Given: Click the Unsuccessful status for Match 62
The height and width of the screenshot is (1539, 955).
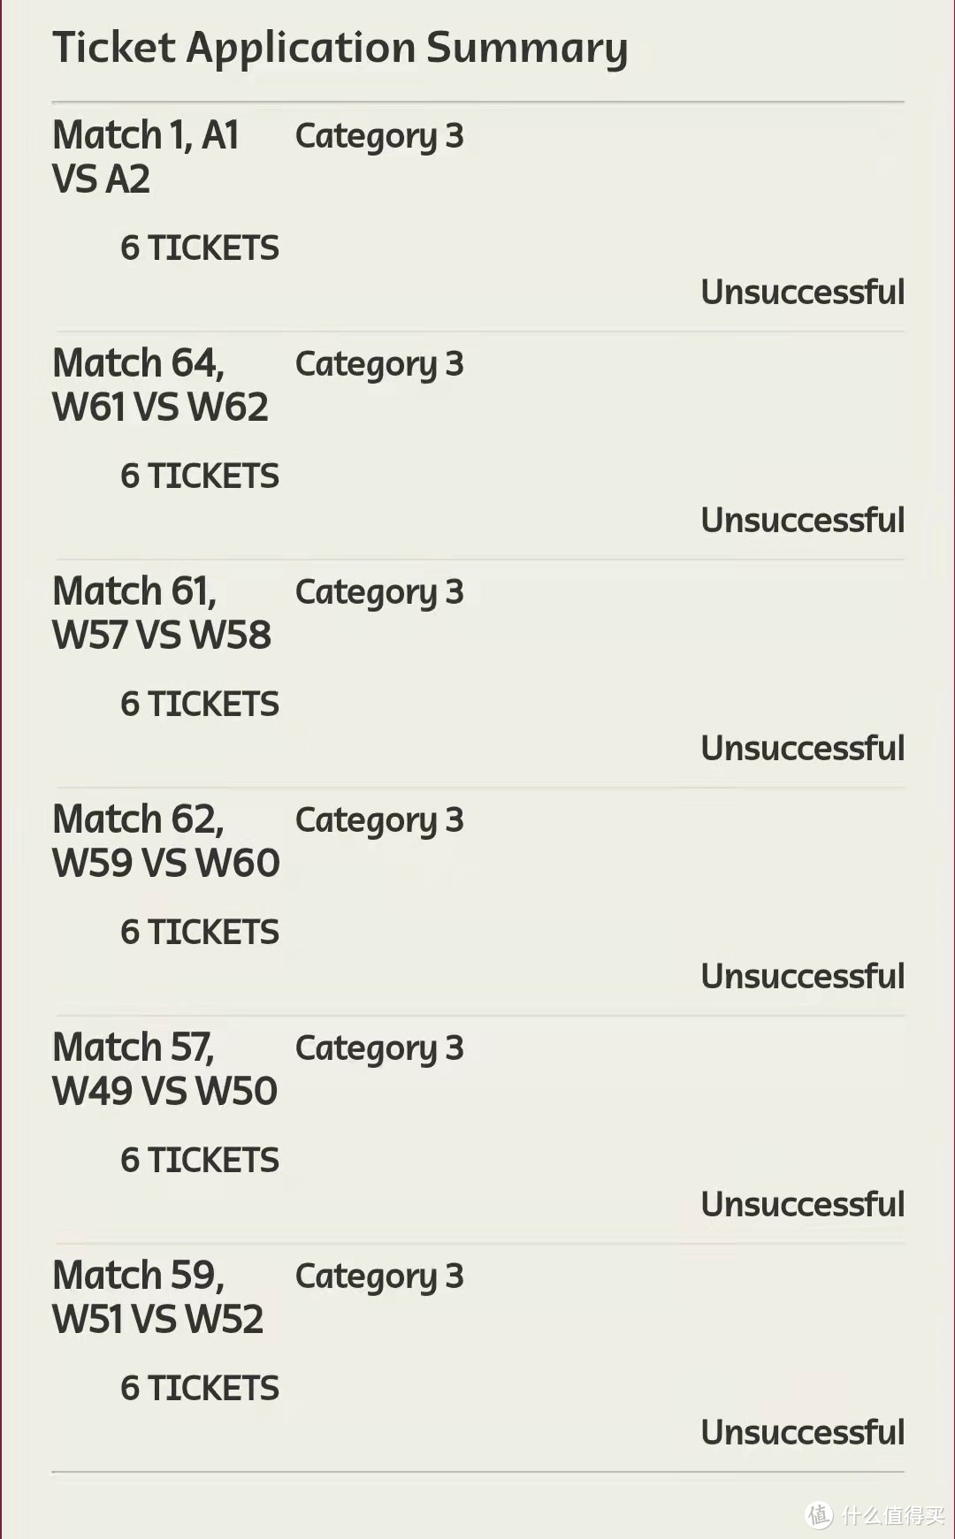Looking at the screenshot, I should tap(803, 977).
